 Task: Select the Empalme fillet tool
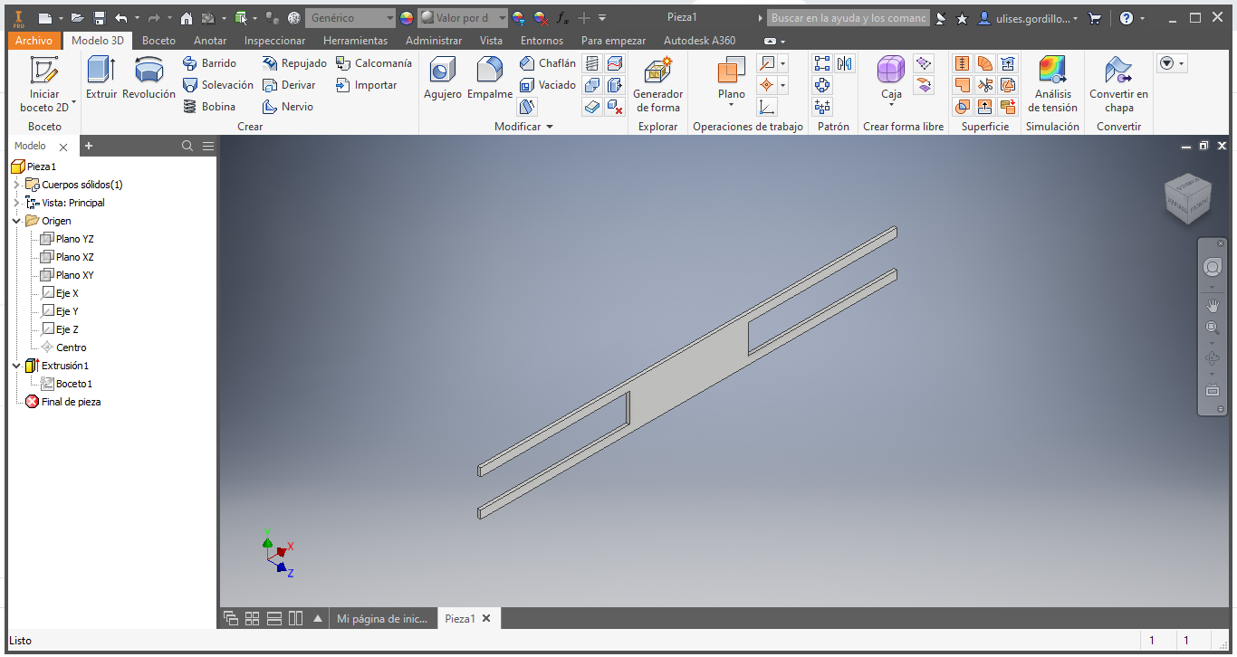pos(490,78)
